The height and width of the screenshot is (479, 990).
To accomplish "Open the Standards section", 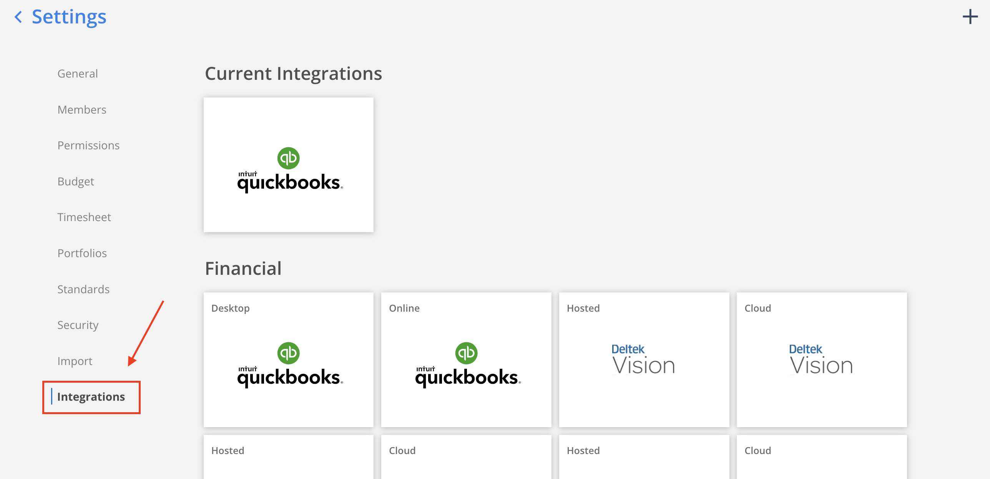I will [83, 289].
